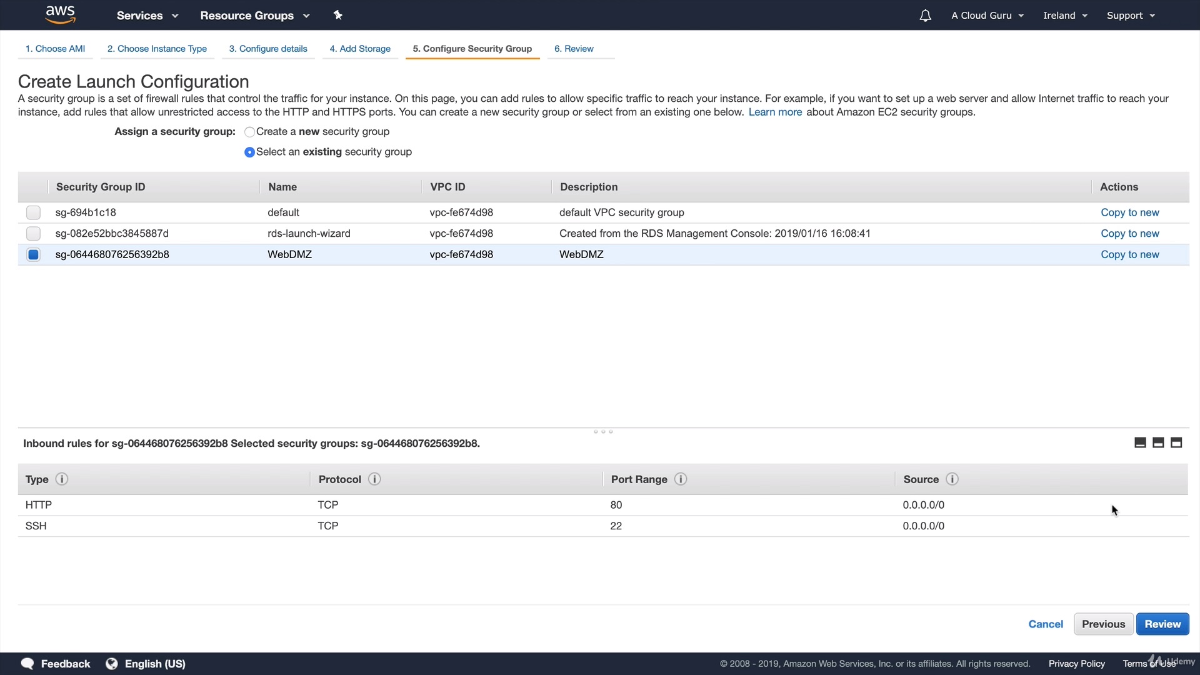This screenshot has height=675, width=1200.
Task: Click info icon next to Type column
Action: [61, 479]
